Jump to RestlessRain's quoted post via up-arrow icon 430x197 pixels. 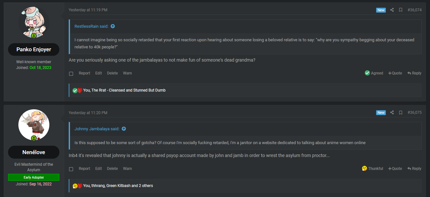pos(113,26)
